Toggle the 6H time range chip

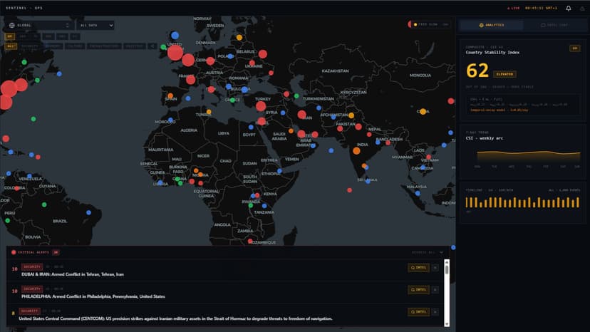click(x=9, y=36)
